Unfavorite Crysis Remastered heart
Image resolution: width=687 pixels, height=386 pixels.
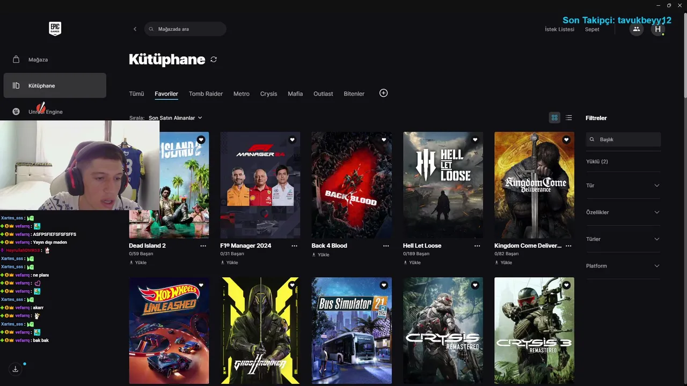point(475,285)
